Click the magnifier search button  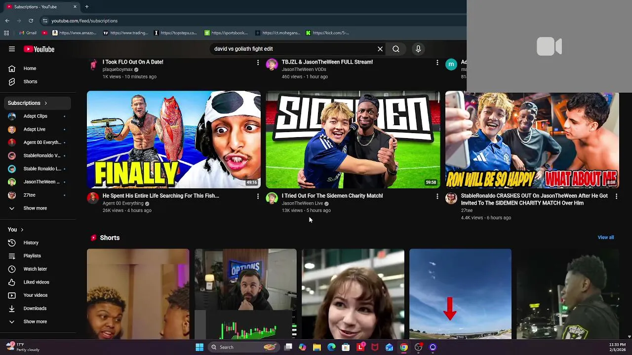point(396,49)
